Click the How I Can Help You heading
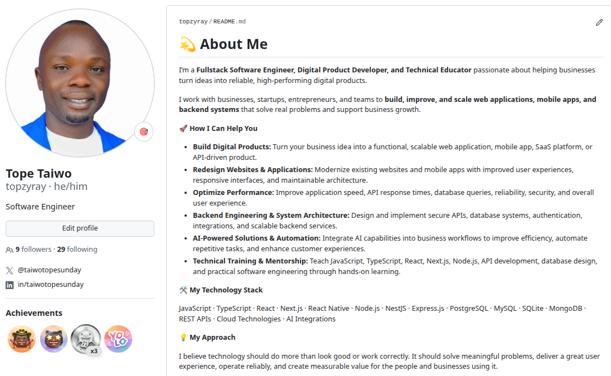This screenshot has width=611, height=376. click(224, 129)
